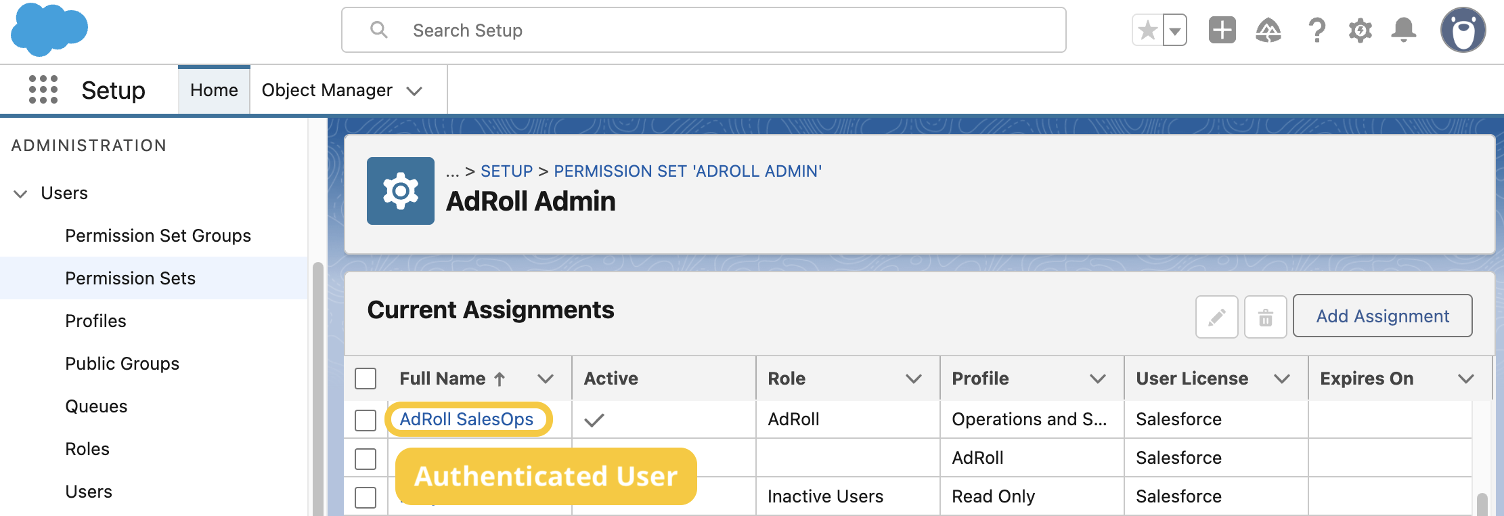Viewport: 1504px width, 516px height.
Task: Open the Notifications bell
Action: pyautogui.click(x=1404, y=30)
